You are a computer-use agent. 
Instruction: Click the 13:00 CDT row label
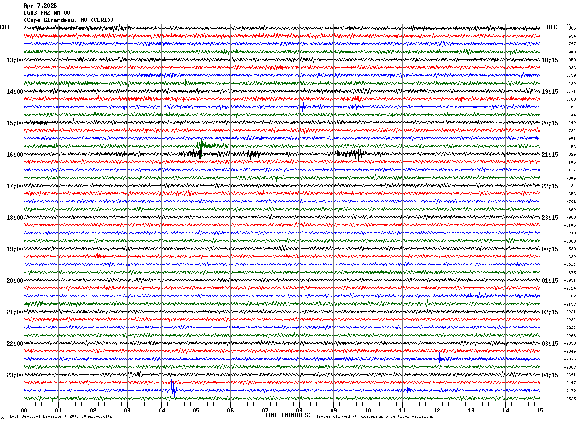point(15,60)
